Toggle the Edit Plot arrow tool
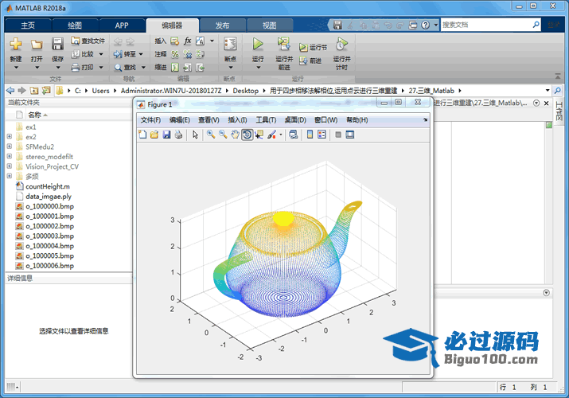 click(196, 135)
